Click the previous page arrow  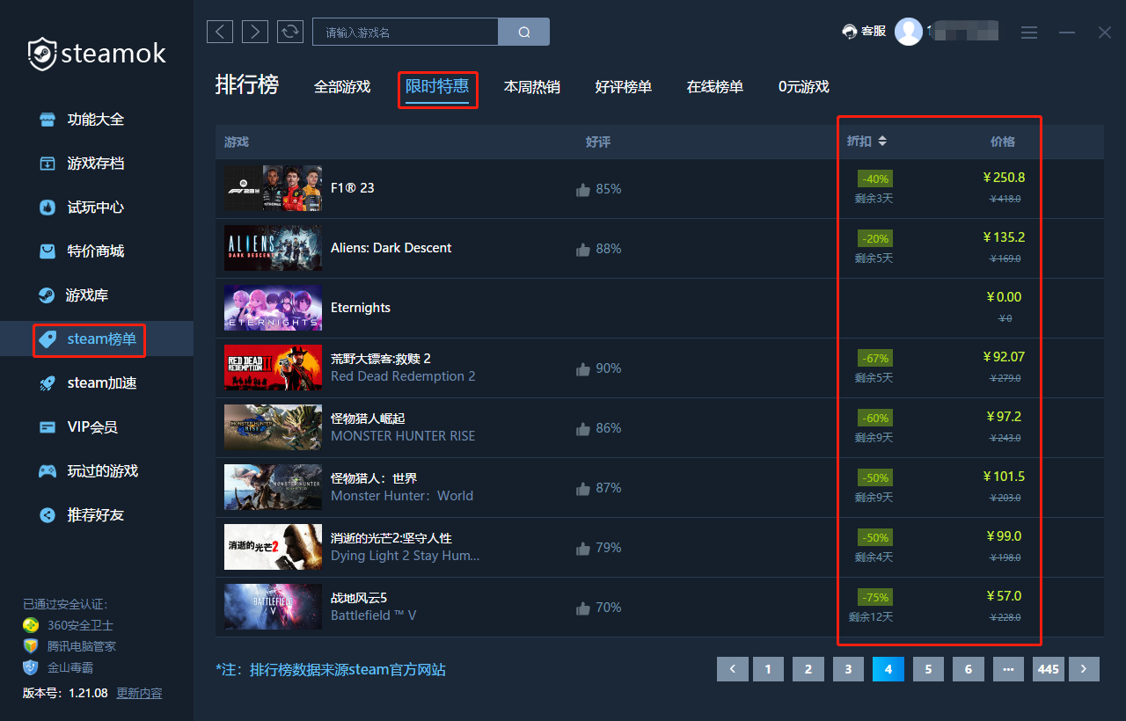[x=733, y=669]
